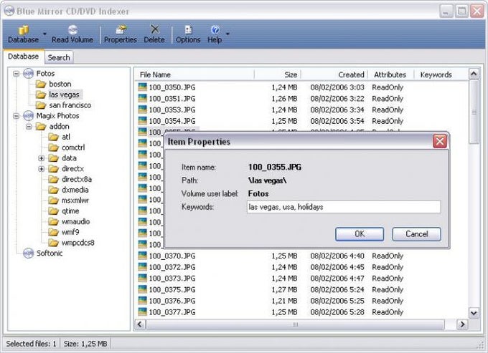
Task: Open the Database toolbar button
Action: click(24, 34)
